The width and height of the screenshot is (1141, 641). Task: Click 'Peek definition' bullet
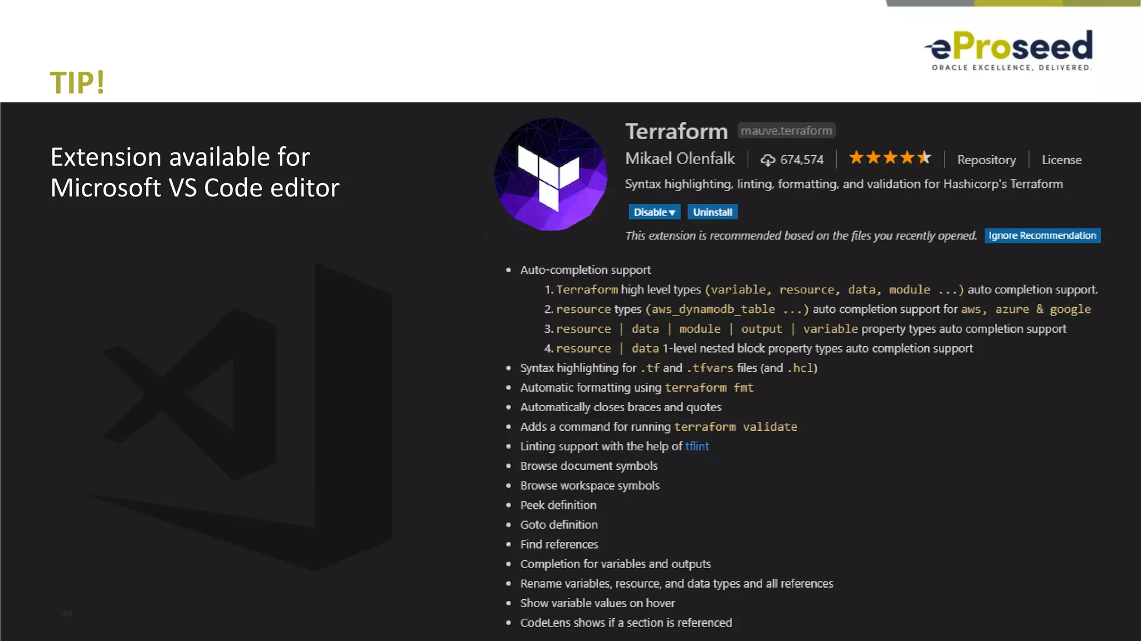[558, 505]
